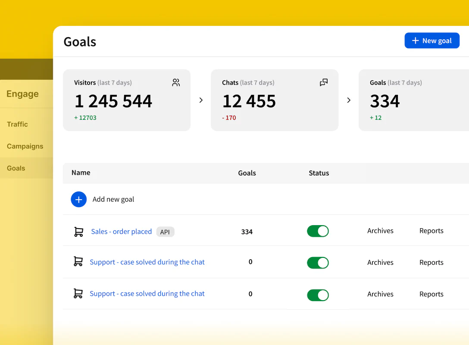Toggle the status switch on the last goal row
Viewport: 469px width, 345px height.
coord(318,295)
